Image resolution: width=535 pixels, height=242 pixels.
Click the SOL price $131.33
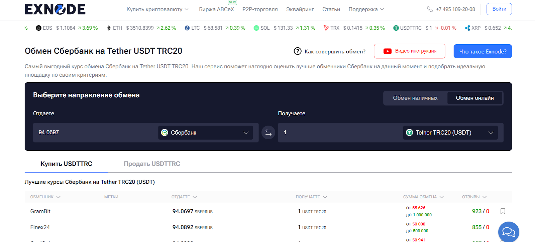coord(283,28)
